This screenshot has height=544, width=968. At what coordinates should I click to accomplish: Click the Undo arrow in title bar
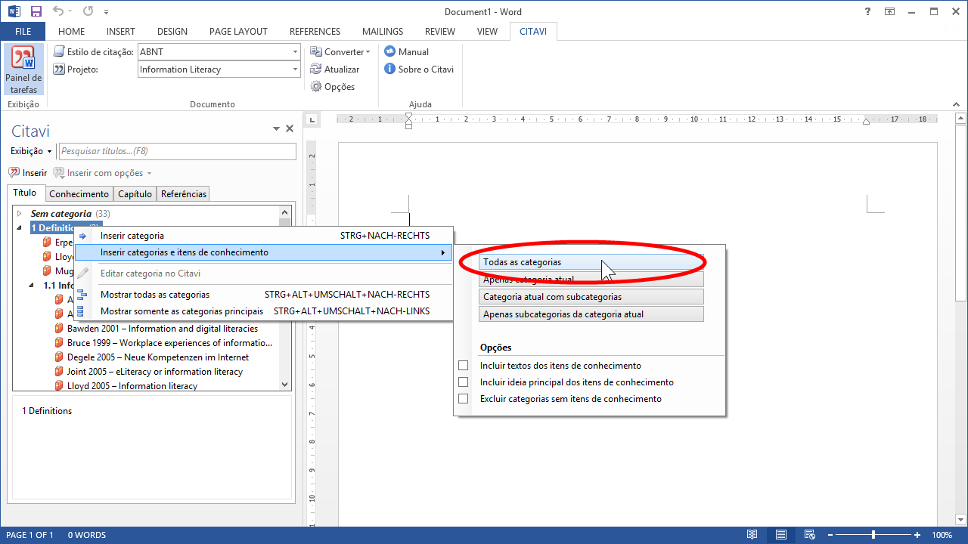pos(59,11)
